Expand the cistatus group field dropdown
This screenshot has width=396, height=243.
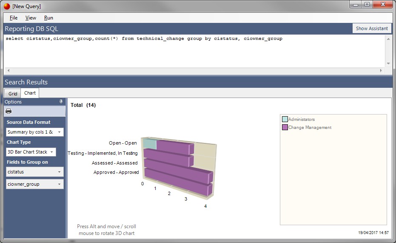[x=35, y=172]
